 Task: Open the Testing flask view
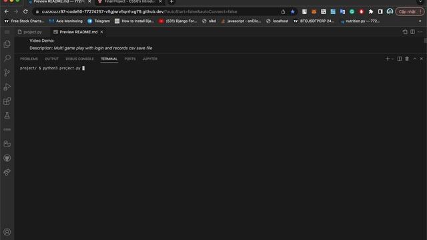coord(7,115)
